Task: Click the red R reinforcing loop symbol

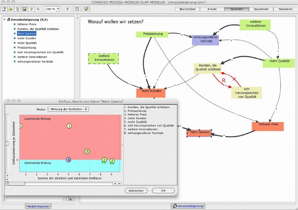Action: point(224,81)
